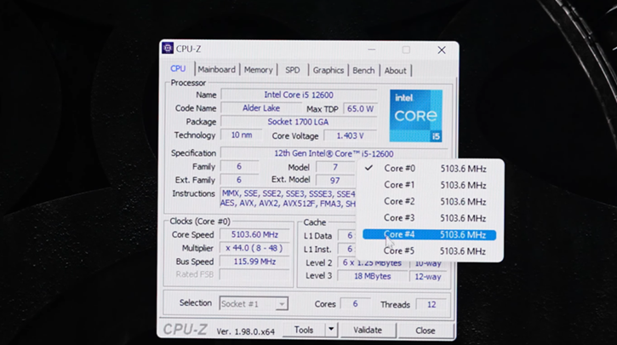Select Core #1 in the core menu
This screenshot has width=617, height=345.
[429, 185]
